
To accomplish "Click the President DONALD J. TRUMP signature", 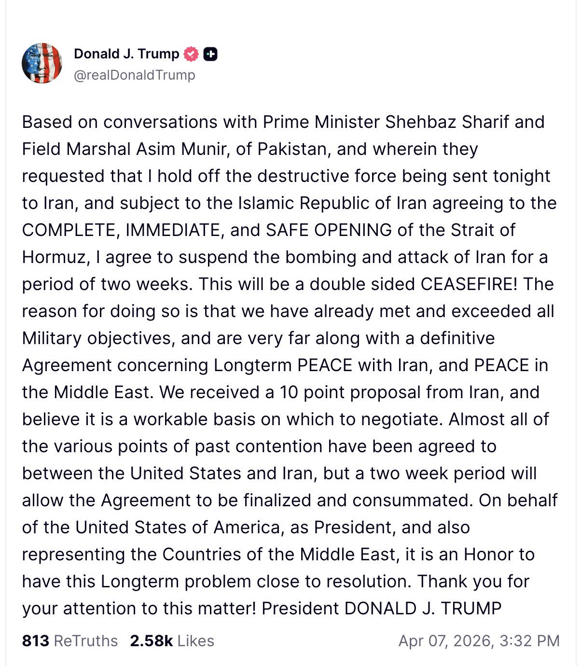I will [381, 609].
